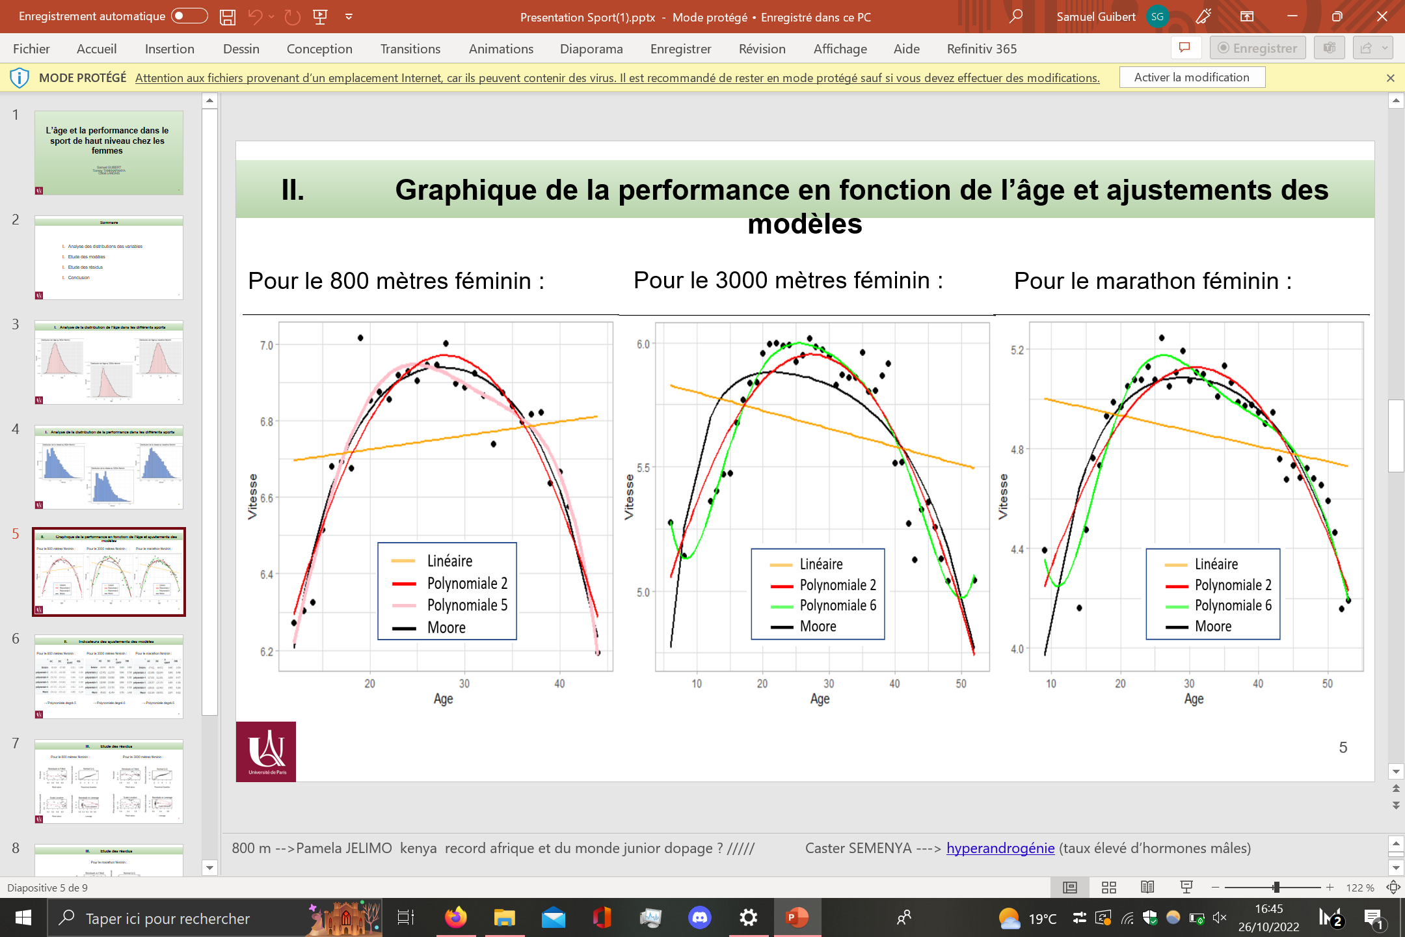This screenshot has height=937, width=1405.
Task: Open Discord from the taskbar
Action: pos(700,918)
